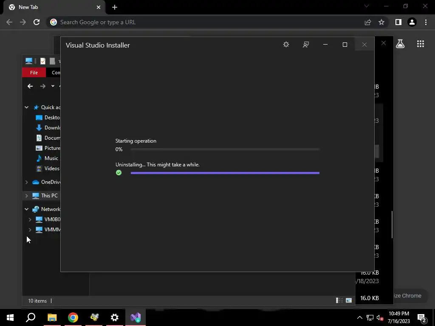This screenshot has width=435, height=326.
Task: Maximize the Visual Studio Installer window
Action: (x=345, y=45)
